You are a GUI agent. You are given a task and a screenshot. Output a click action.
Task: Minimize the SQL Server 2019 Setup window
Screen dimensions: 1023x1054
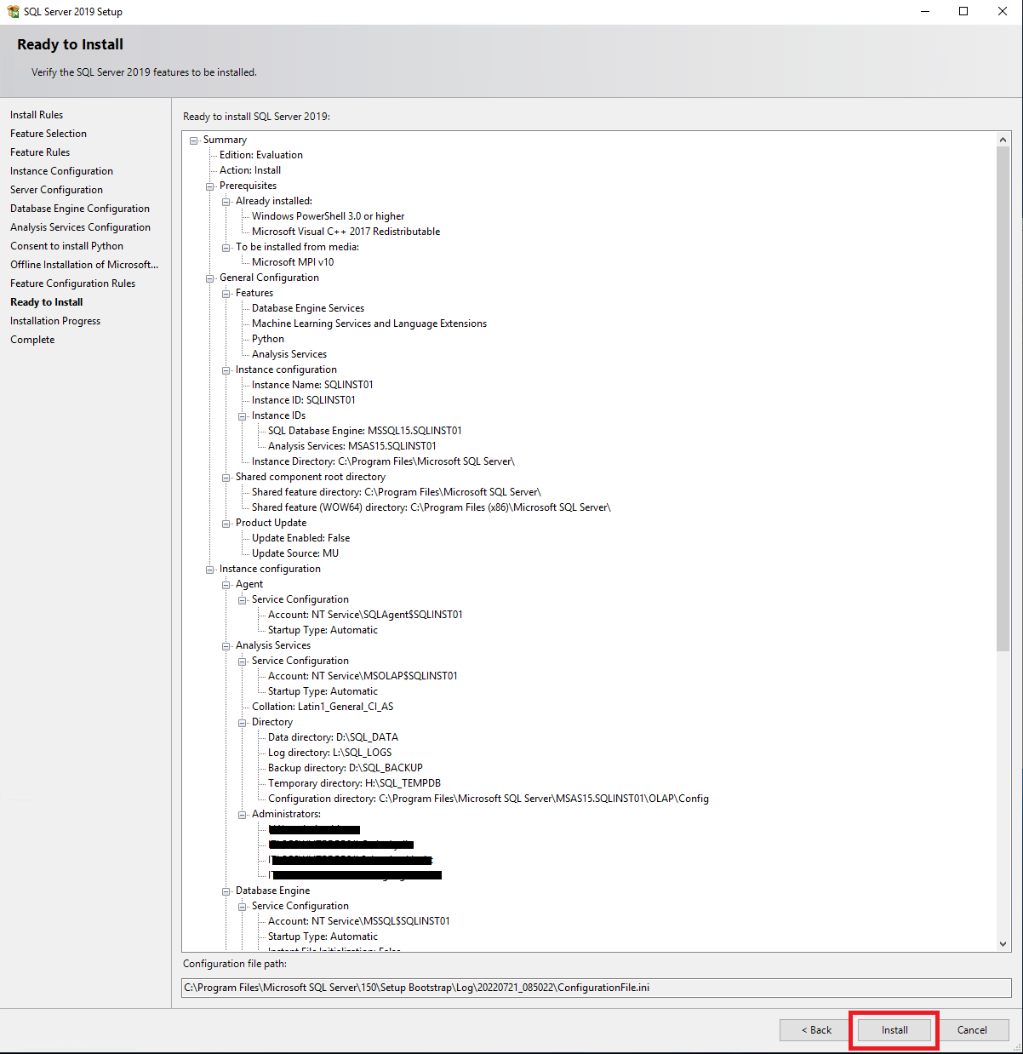[x=924, y=12]
